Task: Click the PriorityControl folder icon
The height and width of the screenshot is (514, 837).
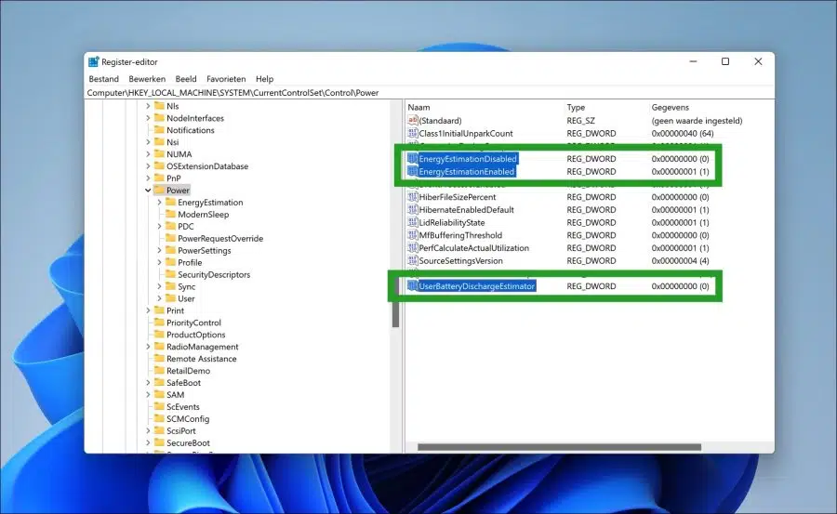Action: coord(159,323)
